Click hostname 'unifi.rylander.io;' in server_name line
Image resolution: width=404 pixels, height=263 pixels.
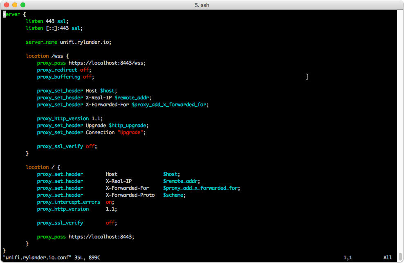coord(85,42)
